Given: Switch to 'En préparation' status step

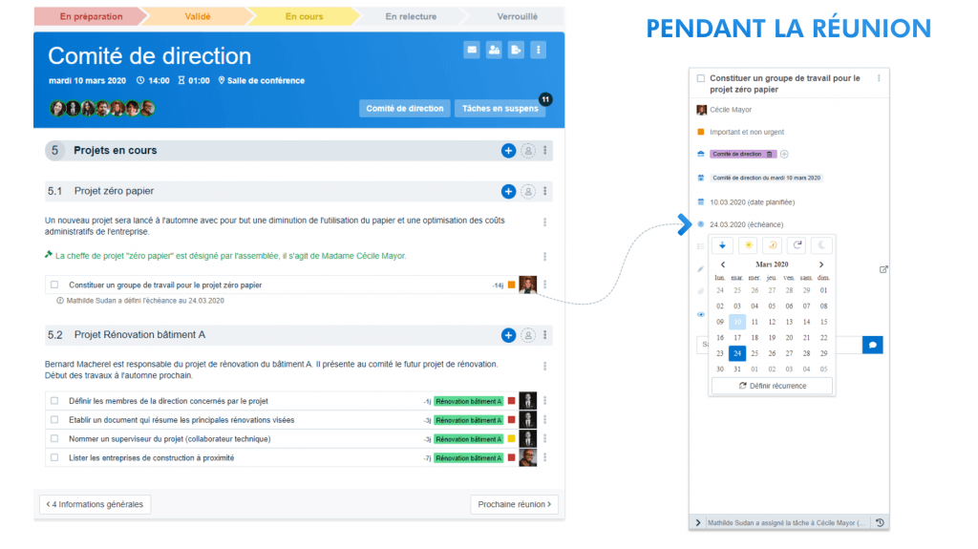Looking at the screenshot, I should (91, 16).
